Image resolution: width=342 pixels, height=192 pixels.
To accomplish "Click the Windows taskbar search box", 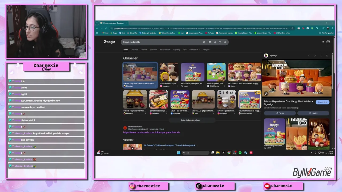I will (196, 153).
